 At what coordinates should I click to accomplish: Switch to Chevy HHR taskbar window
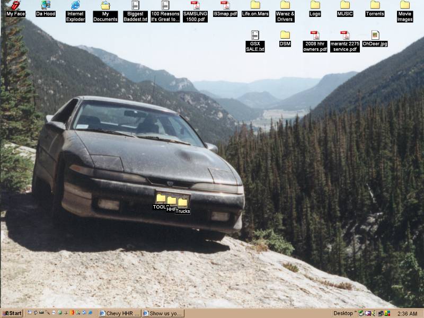point(120,313)
